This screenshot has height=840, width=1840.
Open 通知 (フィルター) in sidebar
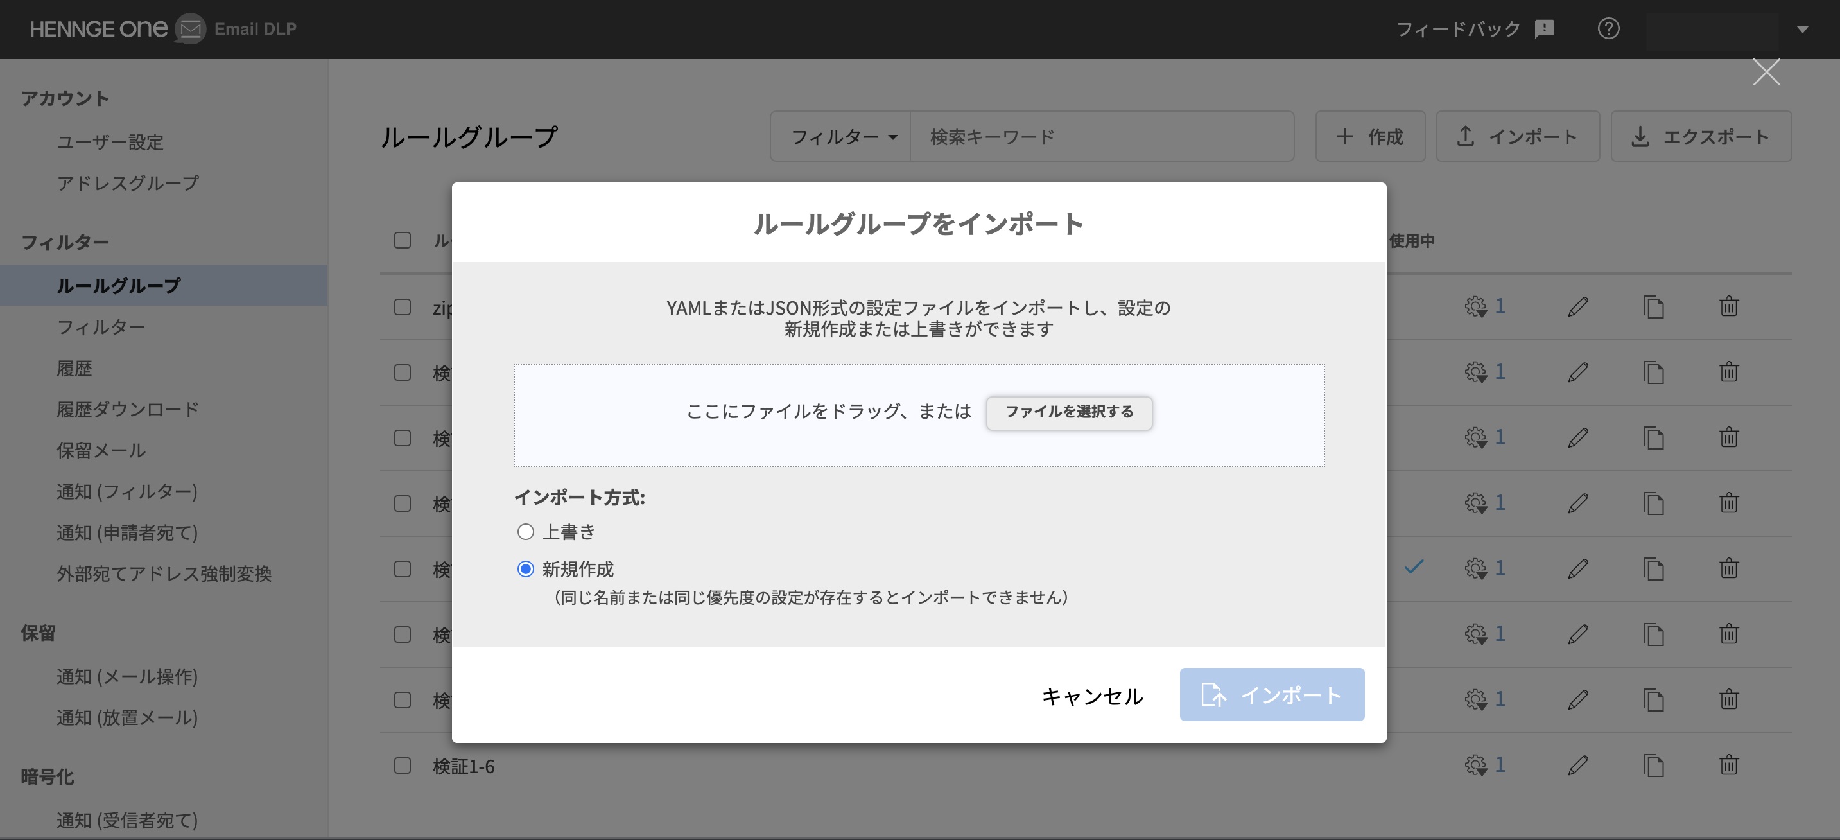[x=127, y=491]
